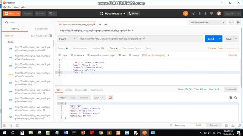Image resolution: width=243 pixels, height=136 pixels.
Task: Select form-data body type radio
Action: (x=72, y=55)
